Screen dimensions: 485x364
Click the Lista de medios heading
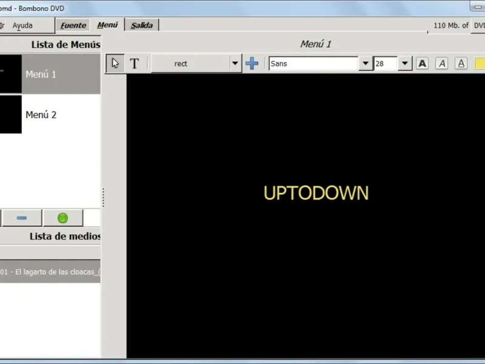[x=65, y=236]
